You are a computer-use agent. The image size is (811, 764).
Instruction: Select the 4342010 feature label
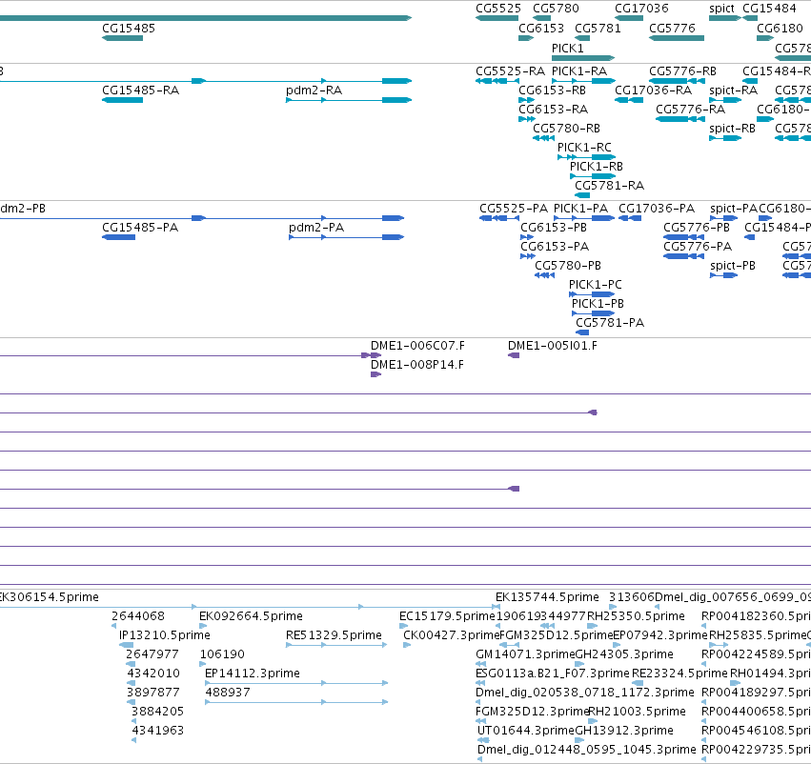pos(153,674)
